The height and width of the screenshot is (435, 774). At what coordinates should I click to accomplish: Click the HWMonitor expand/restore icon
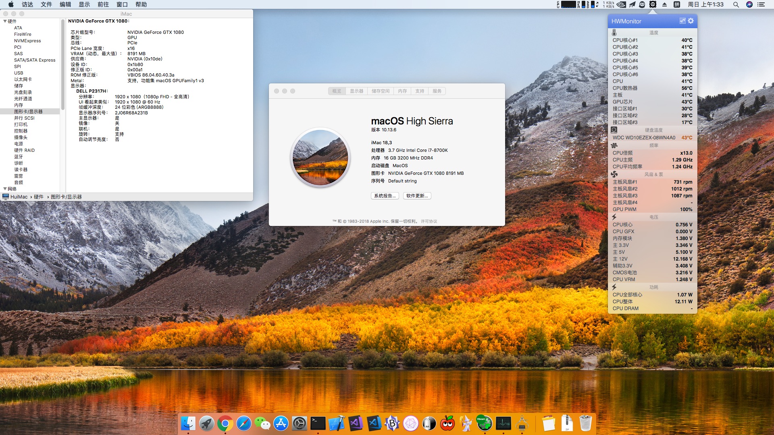[x=682, y=21]
